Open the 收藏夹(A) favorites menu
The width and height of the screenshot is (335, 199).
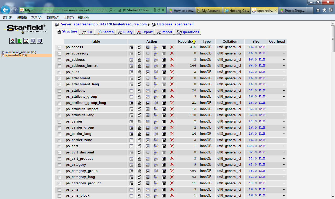[x=52, y=18]
